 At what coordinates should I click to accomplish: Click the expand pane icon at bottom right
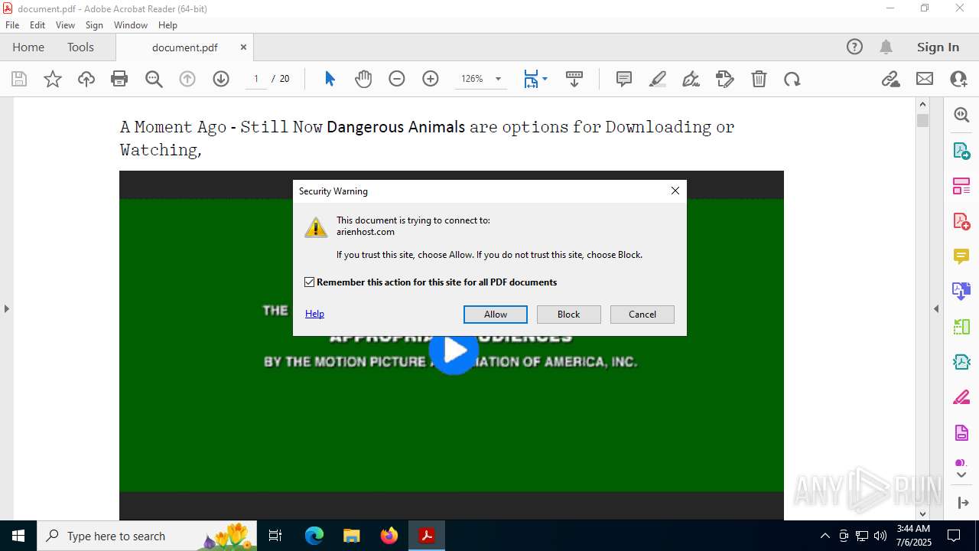(963, 503)
